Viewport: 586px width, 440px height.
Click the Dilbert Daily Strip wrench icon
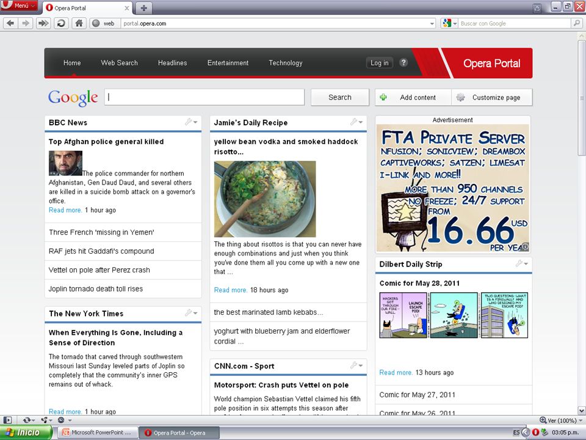point(519,263)
